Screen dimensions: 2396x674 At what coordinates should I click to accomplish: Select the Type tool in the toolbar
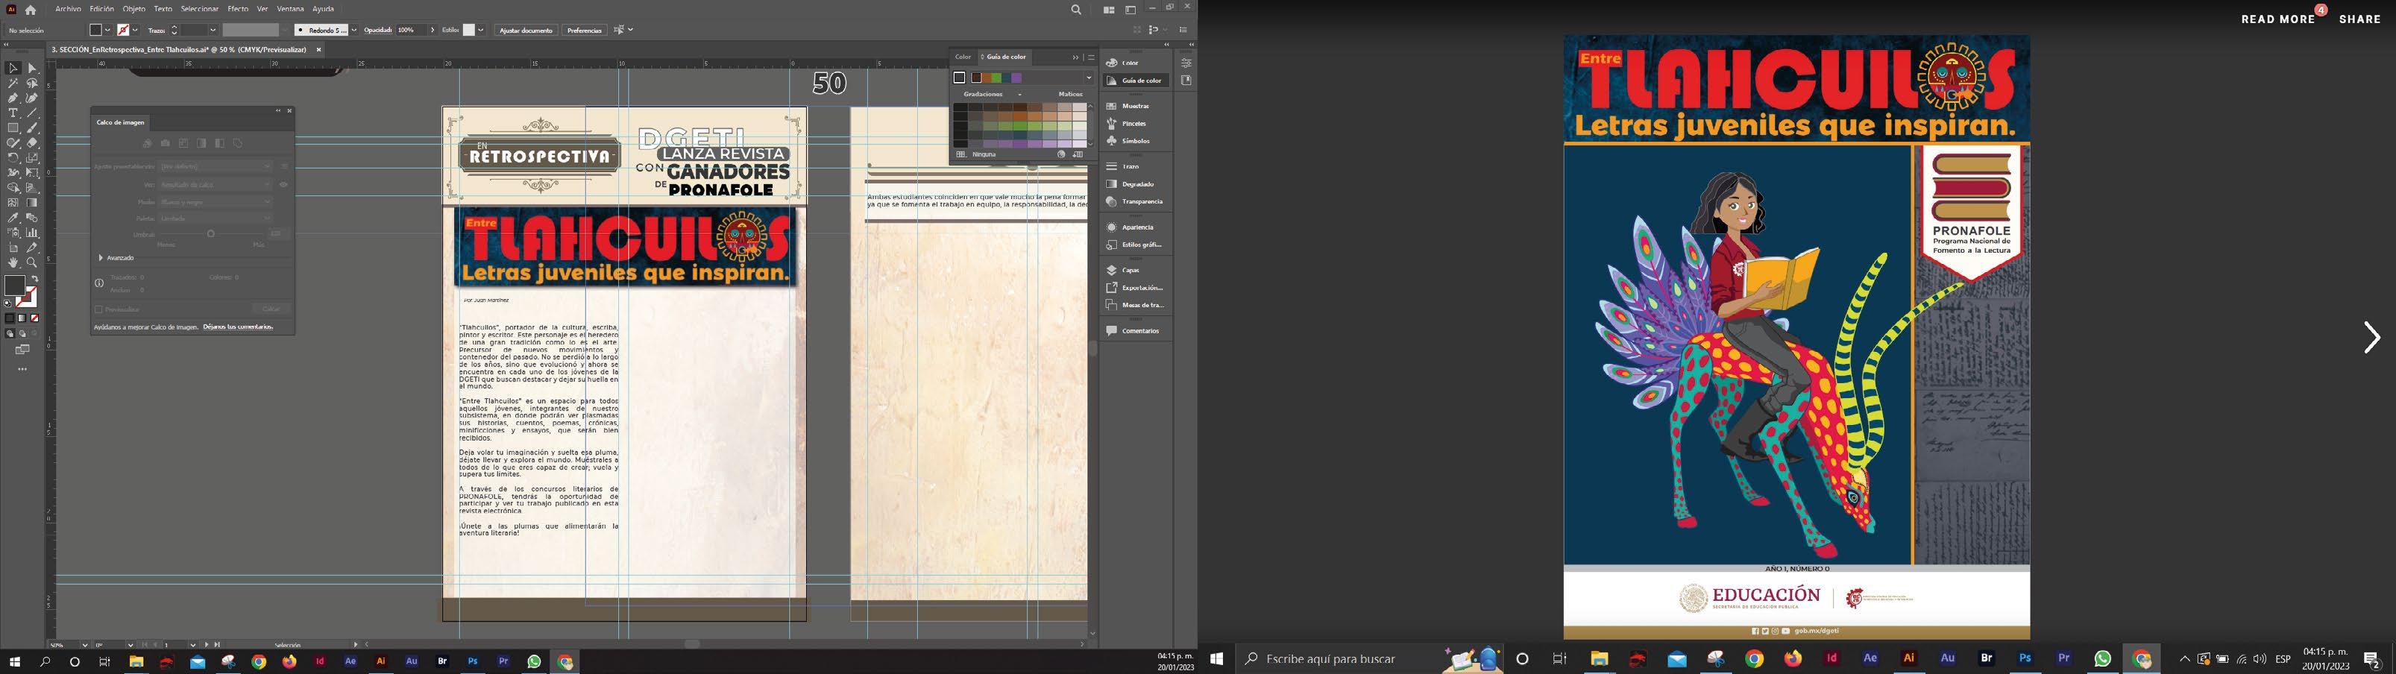[13, 113]
